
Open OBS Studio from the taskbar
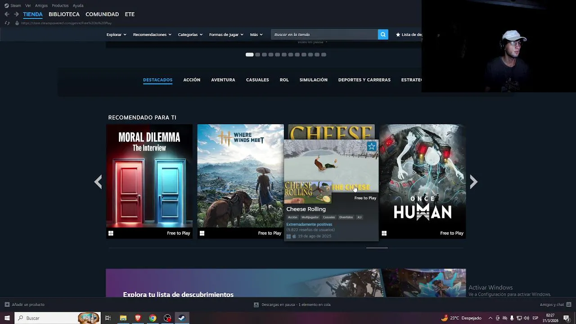pos(167,318)
